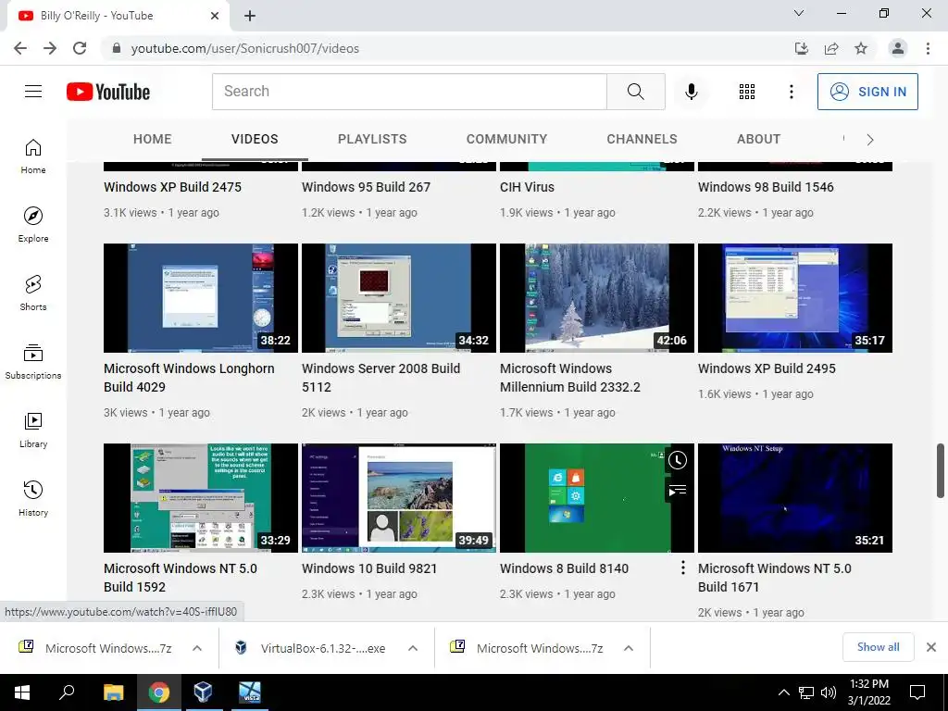Click the Windows 98 Build 1546 title

766,187
